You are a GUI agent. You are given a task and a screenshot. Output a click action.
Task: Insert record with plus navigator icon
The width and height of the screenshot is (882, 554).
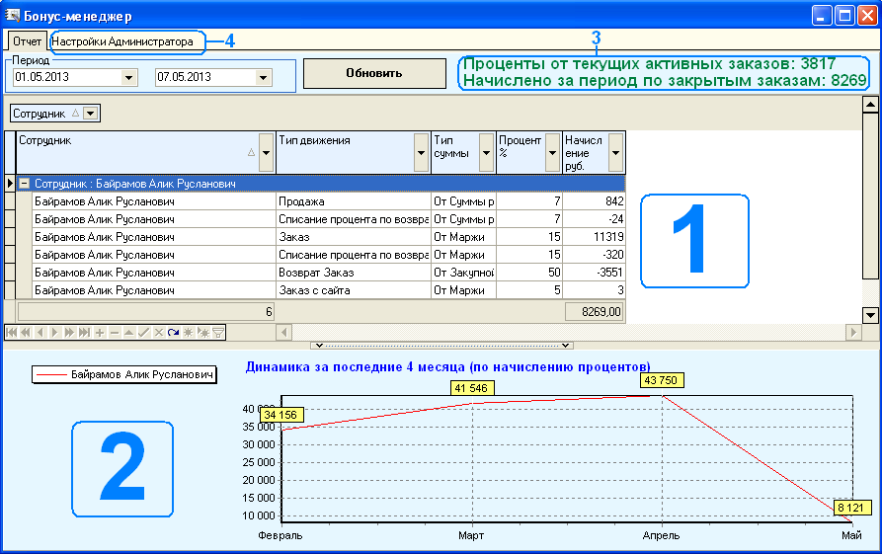(x=100, y=333)
